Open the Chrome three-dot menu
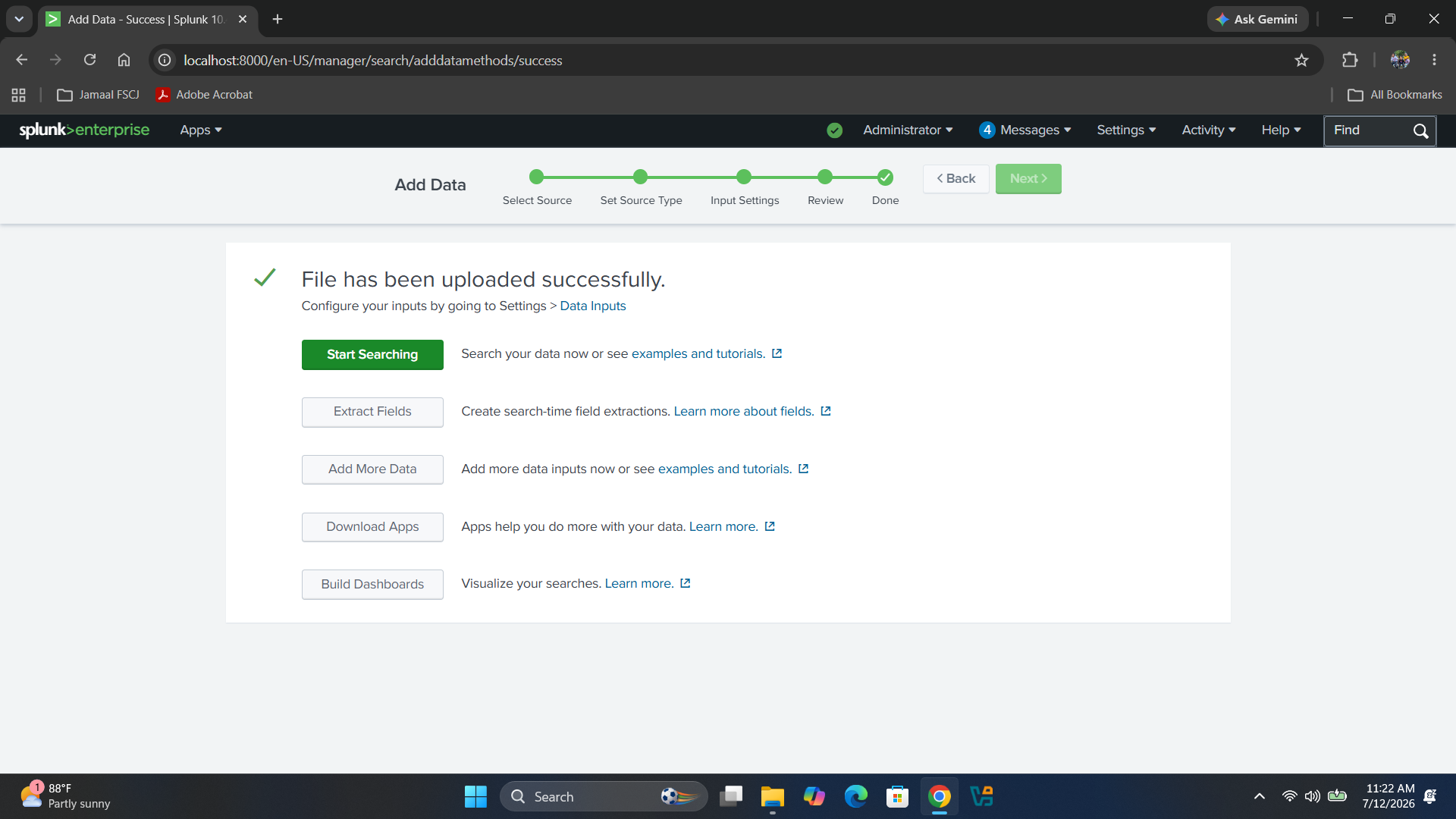 [x=1434, y=60]
